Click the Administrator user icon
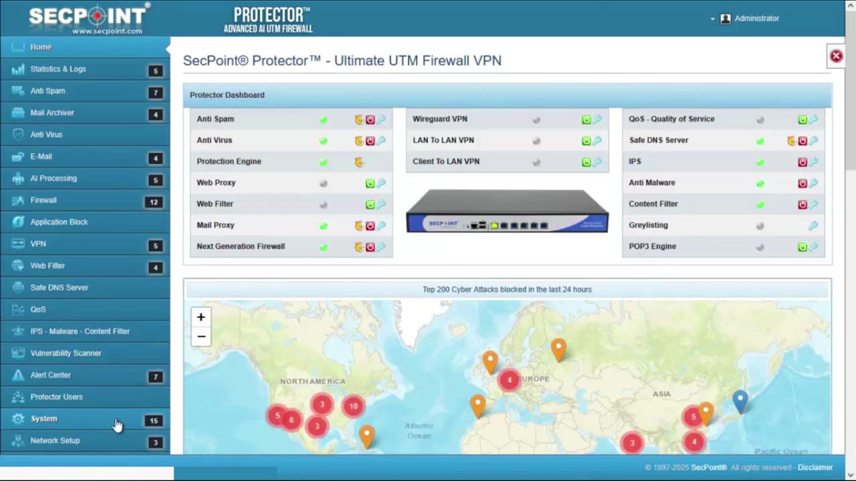 [x=726, y=19]
